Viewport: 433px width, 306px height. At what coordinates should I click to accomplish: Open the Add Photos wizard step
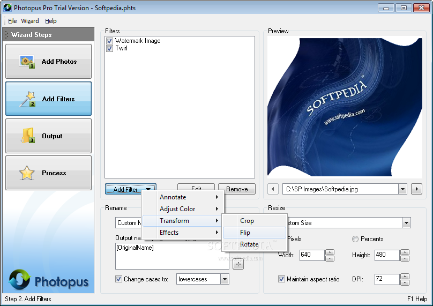(x=48, y=61)
